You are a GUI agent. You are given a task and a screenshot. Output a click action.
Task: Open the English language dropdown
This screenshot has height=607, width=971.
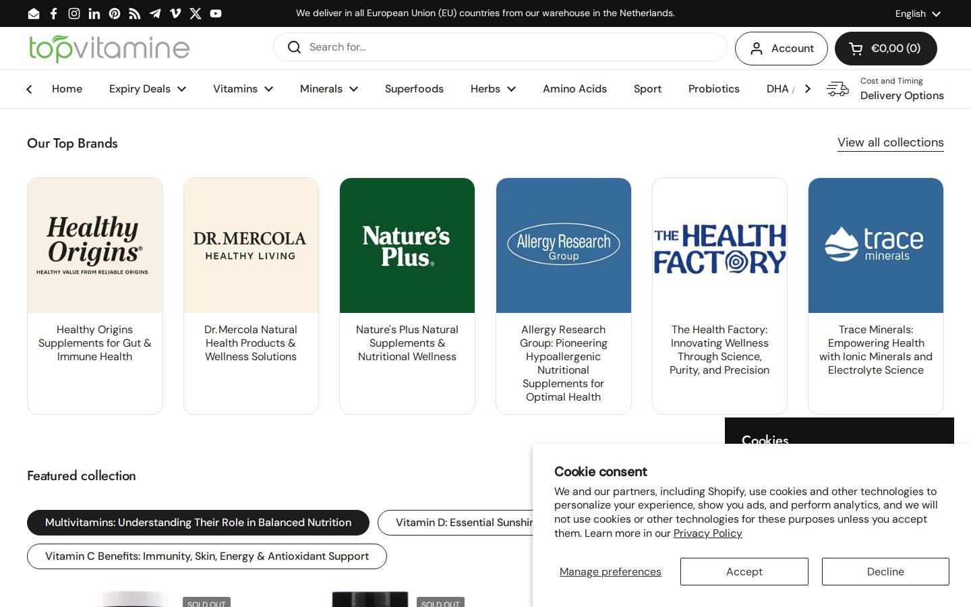coord(918,13)
